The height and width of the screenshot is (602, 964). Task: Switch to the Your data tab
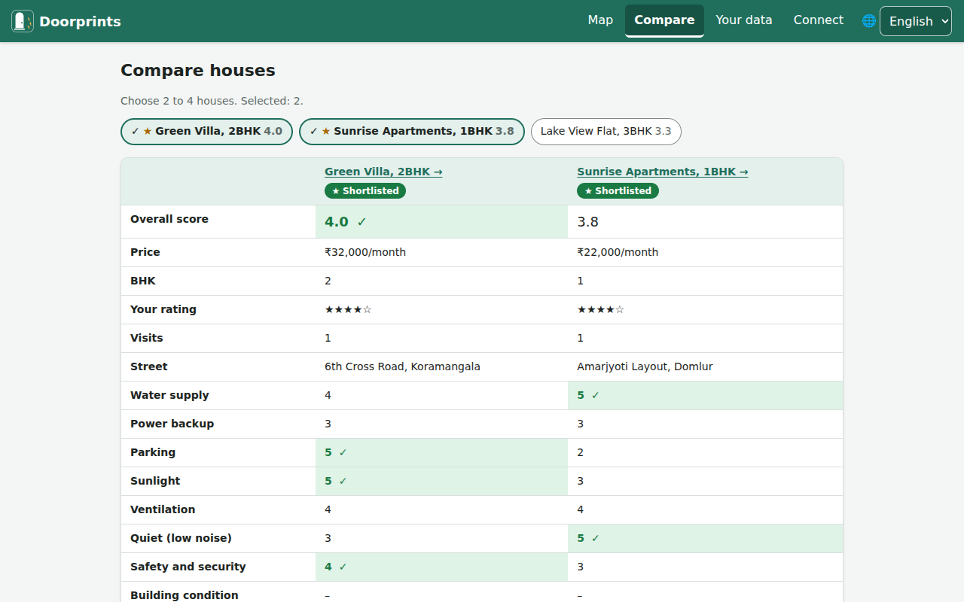click(x=744, y=20)
